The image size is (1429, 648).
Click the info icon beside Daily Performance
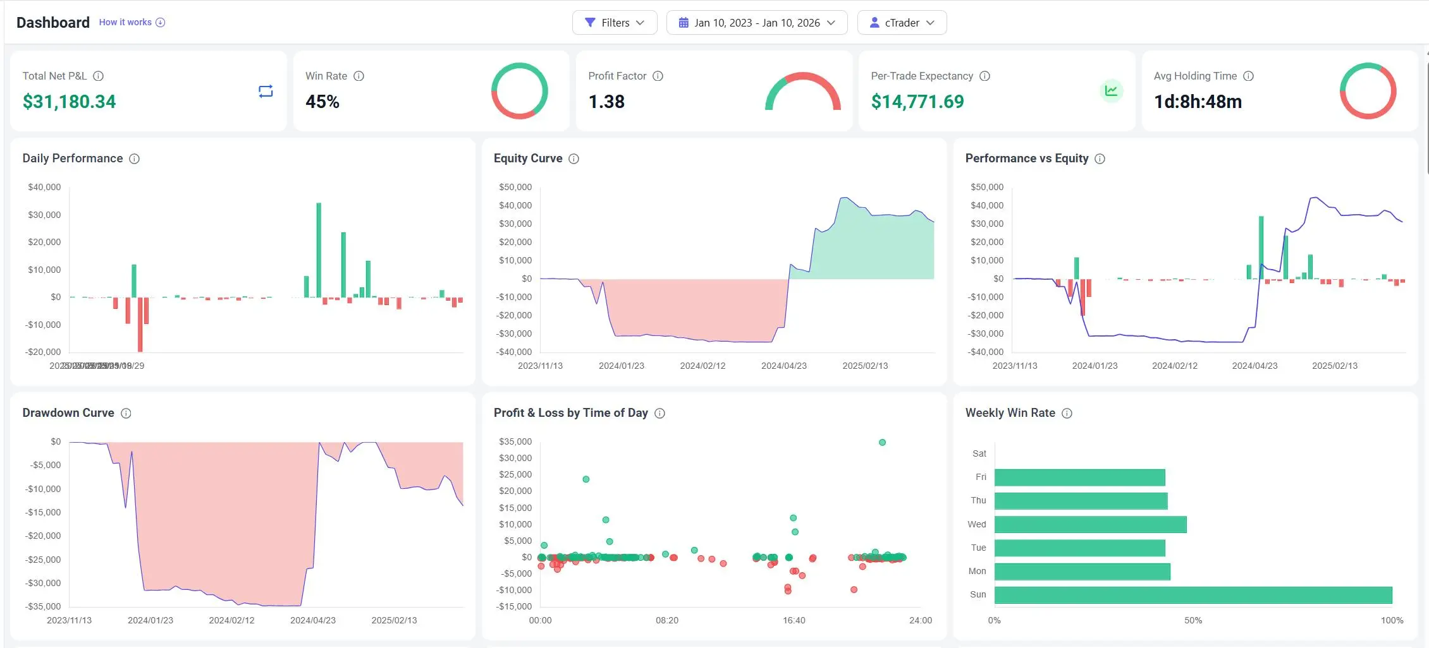click(x=133, y=159)
